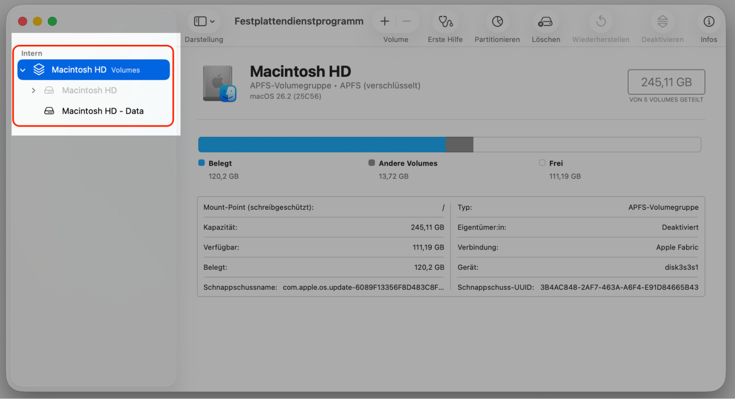Click the minus button to remove a volume
This screenshot has height=399, width=735.
coord(407,21)
